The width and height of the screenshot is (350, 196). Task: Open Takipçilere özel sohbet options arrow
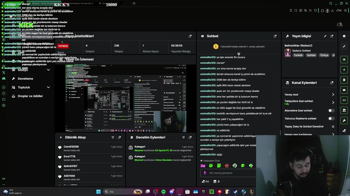click(333, 102)
